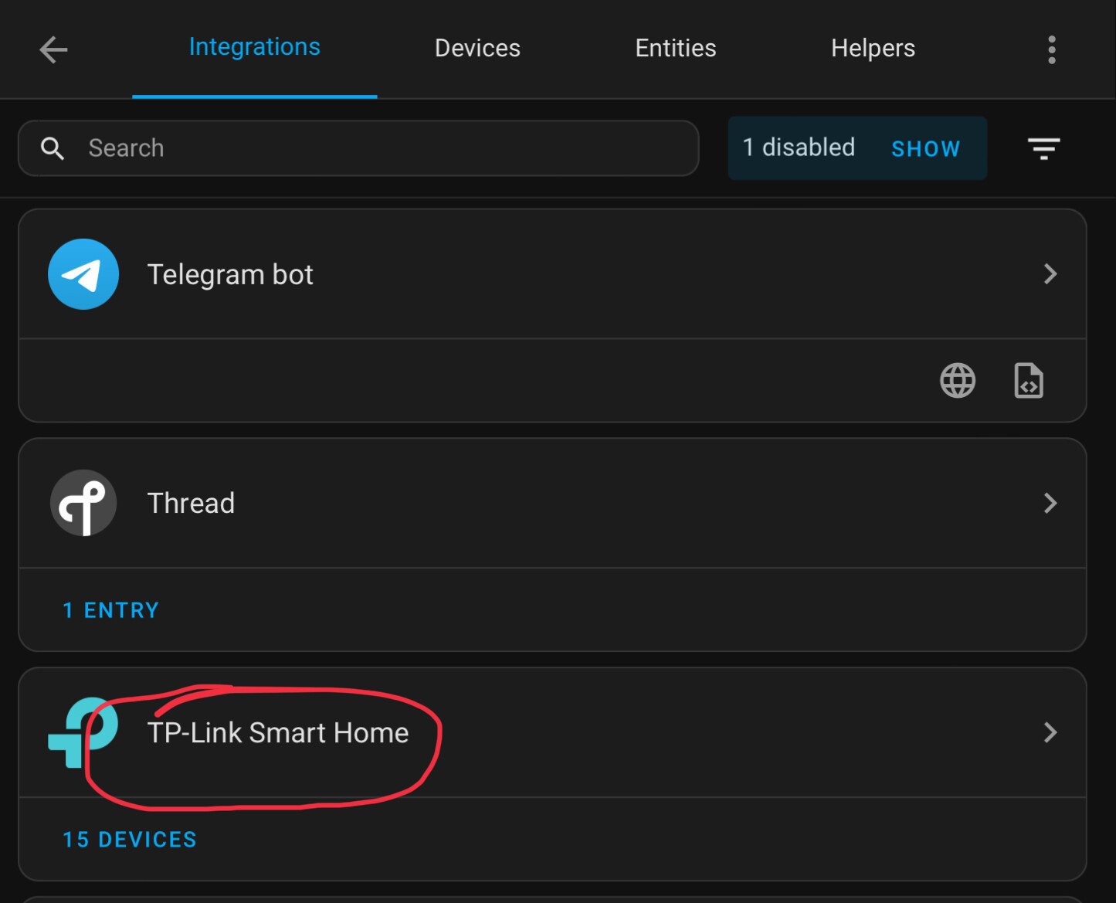1116x903 pixels.
Task: Focus the Search input field
Action: [x=358, y=148]
